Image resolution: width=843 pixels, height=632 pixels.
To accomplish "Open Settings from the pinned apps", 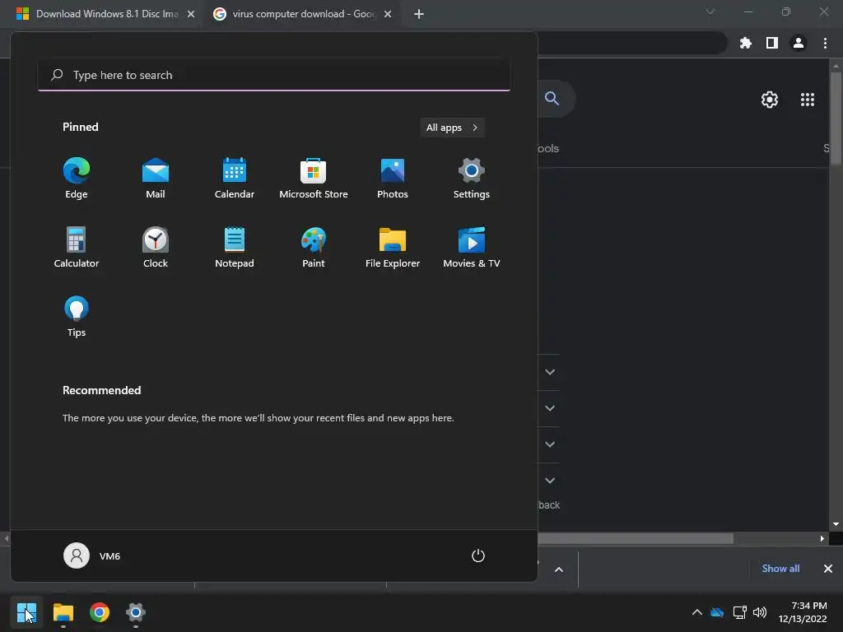I will pyautogui.click(x=472, y=179).
